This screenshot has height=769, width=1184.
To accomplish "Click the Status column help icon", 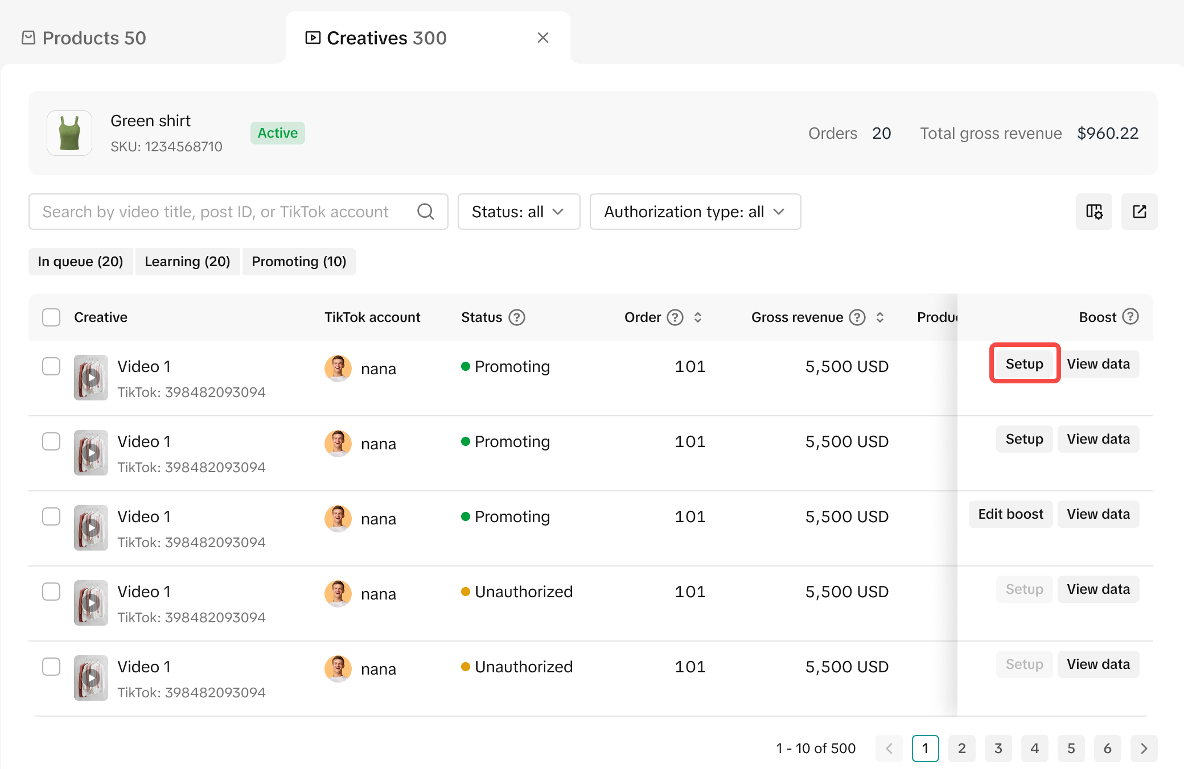I will pyautogui.click(x=517, y=317).
